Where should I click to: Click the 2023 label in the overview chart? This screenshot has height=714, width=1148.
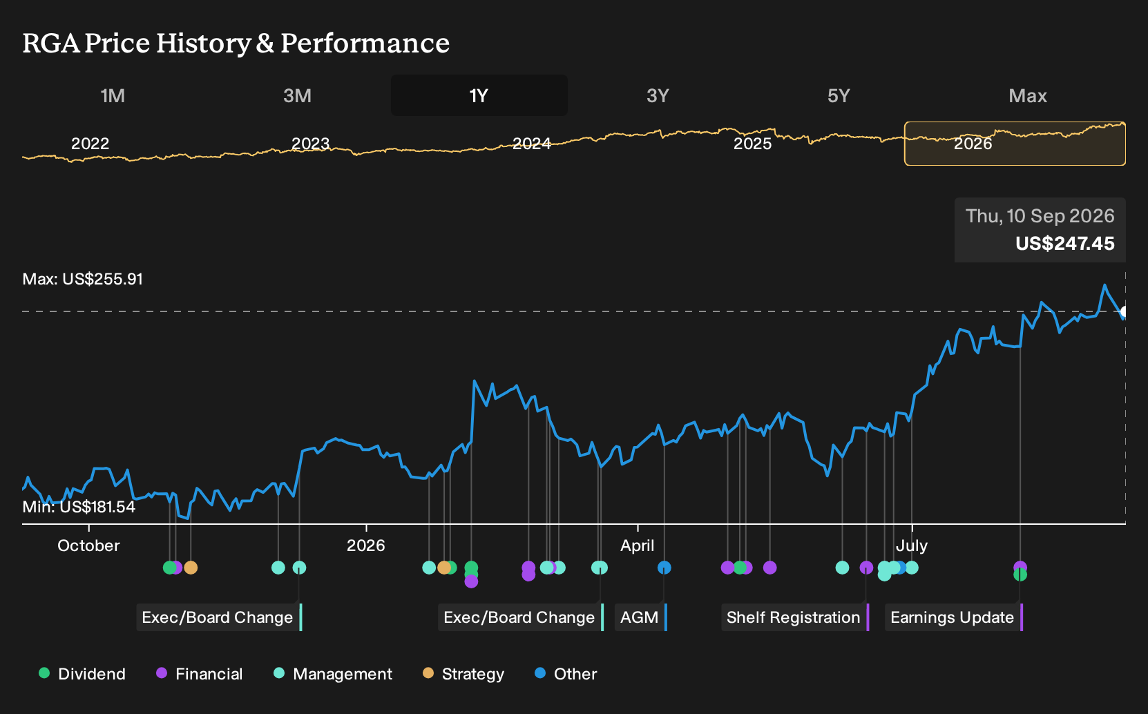point(311,144)
